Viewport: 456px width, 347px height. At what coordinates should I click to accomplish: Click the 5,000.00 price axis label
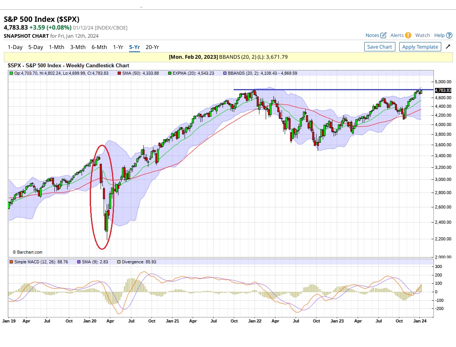443,82
